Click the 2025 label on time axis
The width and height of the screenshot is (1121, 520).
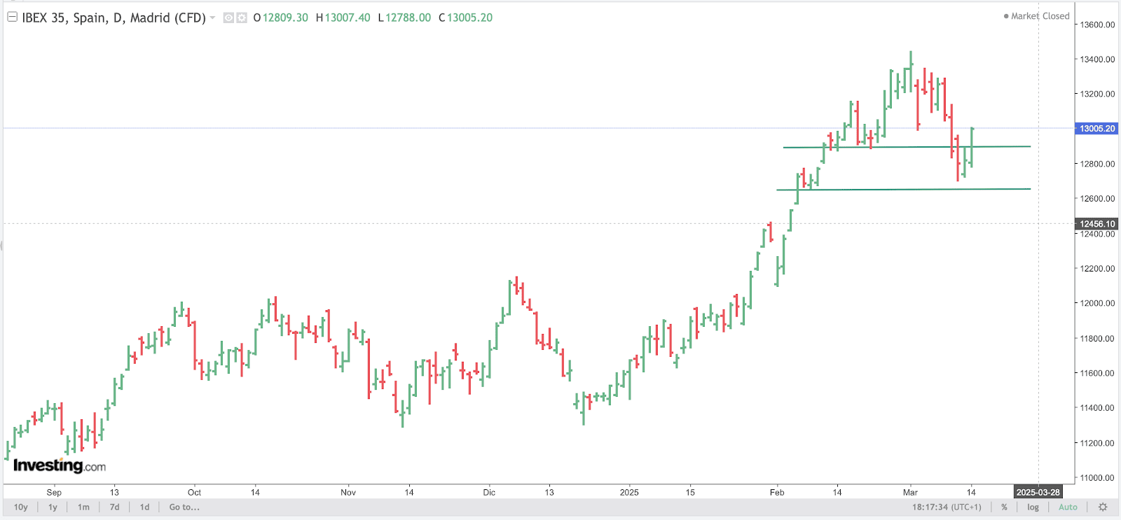(629, 493)
